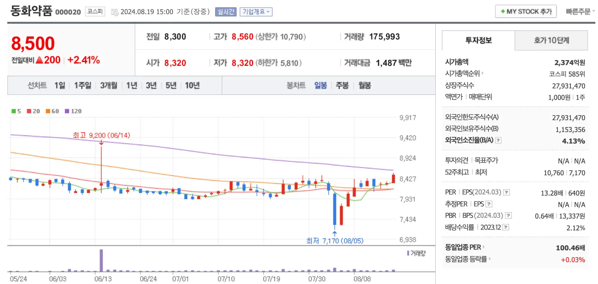This screenshot has width=598, height=284.
Task: Click the 최저 7,170 (08/05) chart marker
Action: point(335,241)
